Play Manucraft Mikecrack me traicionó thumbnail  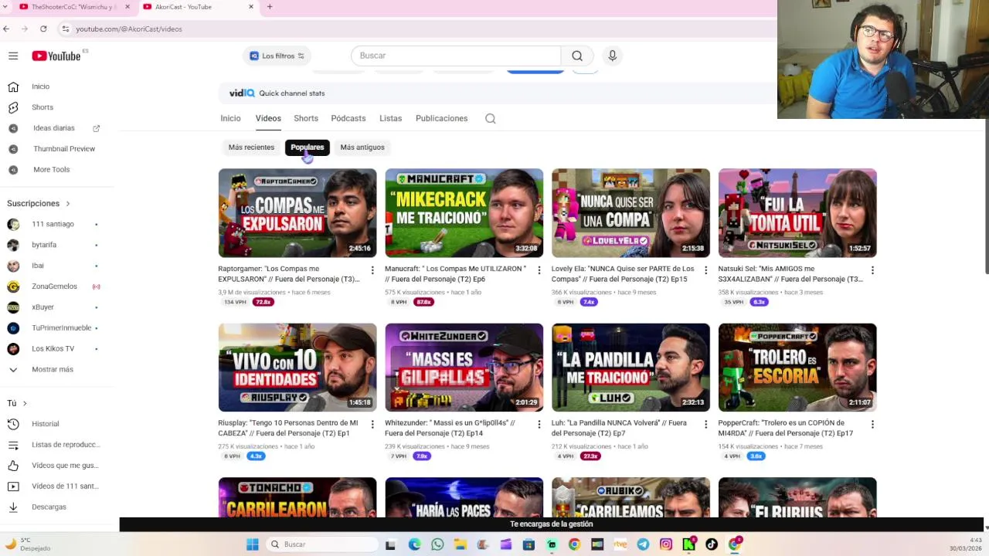click(464, 213)
